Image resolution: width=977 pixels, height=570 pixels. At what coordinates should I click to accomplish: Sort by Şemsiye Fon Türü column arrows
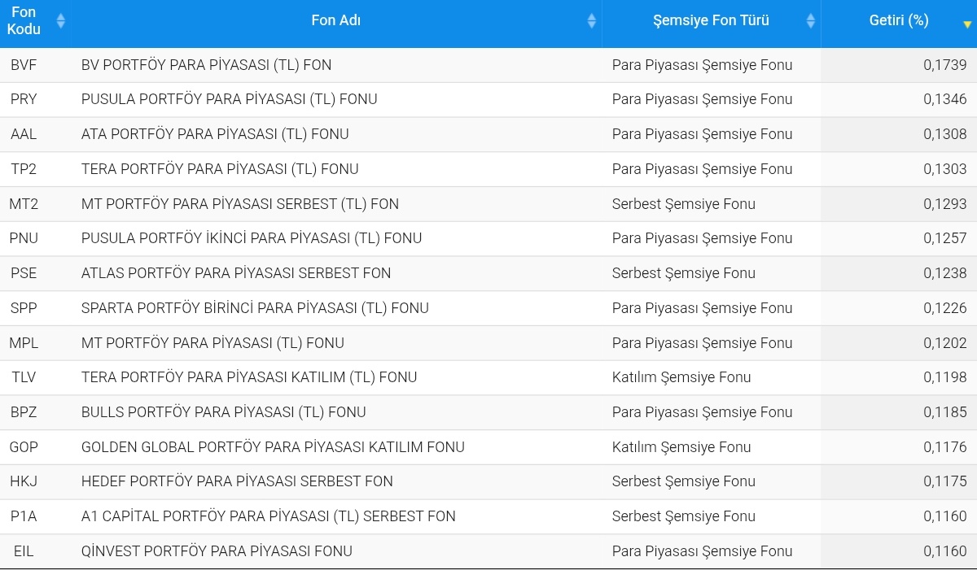click(811, 21)
